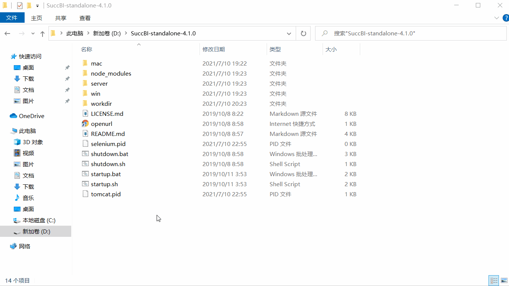Select the README.md file name
The width and height of the screenshot is (509, 286).
pyautogui.click(x=108, y=134)
